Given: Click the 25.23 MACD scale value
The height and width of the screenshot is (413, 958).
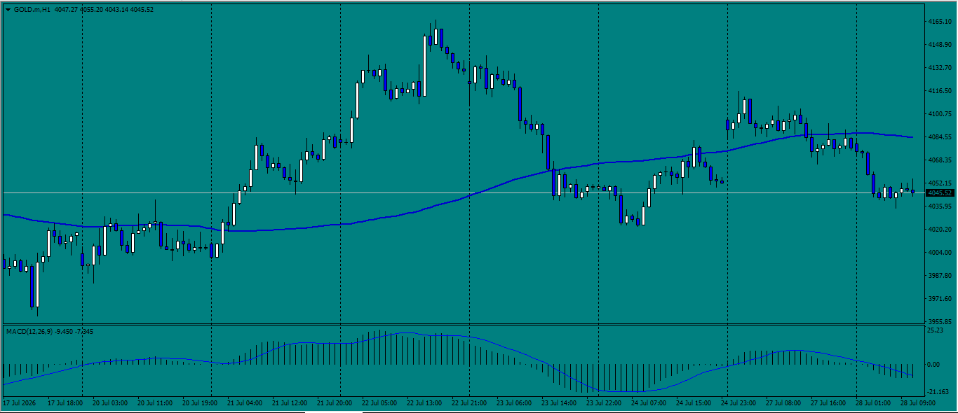Looking at the screenshot, I should pos(935,330).
